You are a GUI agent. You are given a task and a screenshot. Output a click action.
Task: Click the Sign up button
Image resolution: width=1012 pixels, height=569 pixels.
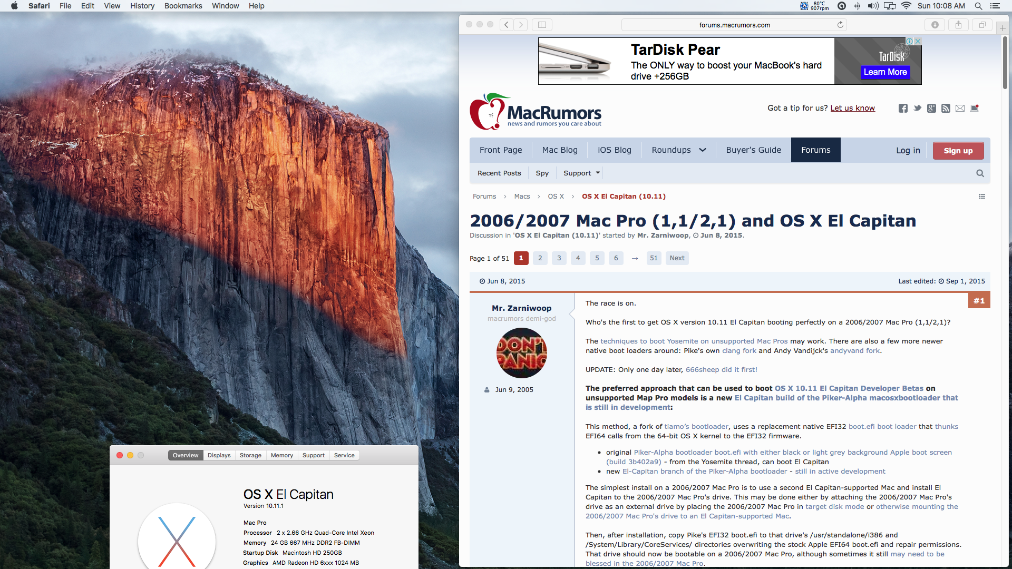coord(958,151)
